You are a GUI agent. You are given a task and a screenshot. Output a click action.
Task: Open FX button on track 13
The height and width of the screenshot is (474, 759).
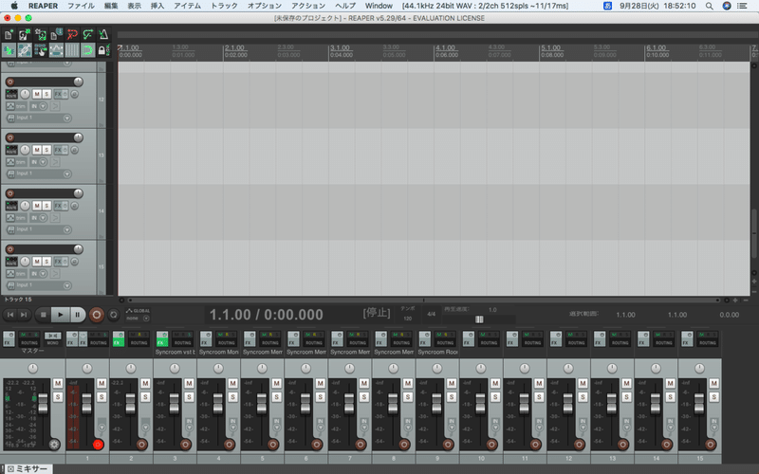coord(58,150)
